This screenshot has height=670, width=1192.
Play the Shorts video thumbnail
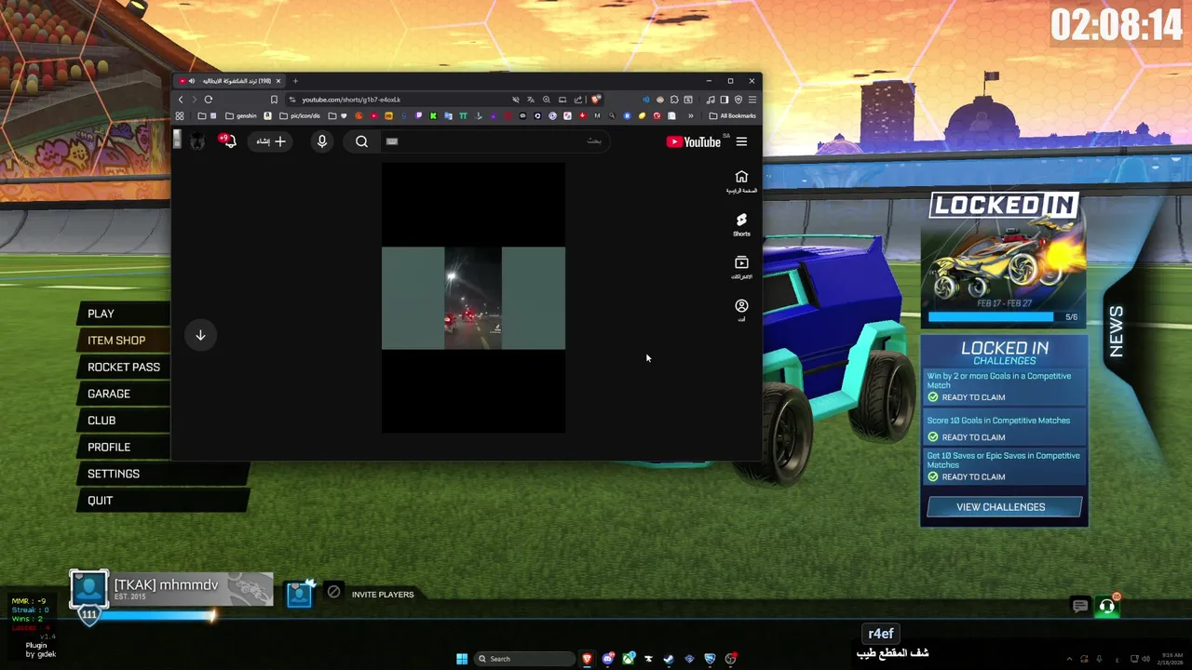(473, 298)
